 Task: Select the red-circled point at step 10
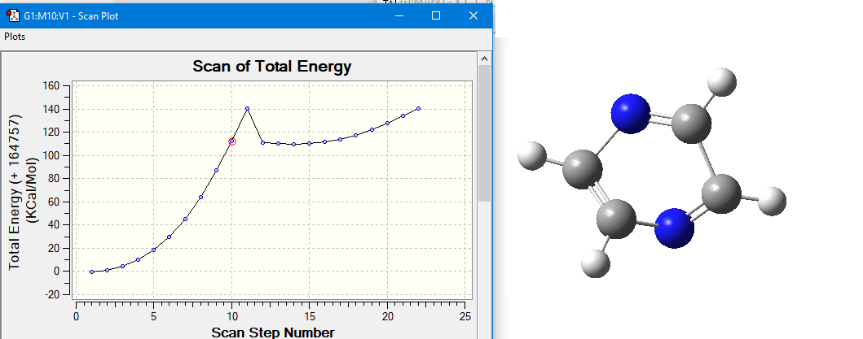tap(232, 141)
